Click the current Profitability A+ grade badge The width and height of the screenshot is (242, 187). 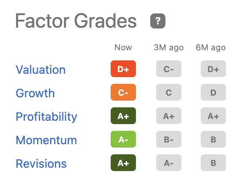point(123,116)
